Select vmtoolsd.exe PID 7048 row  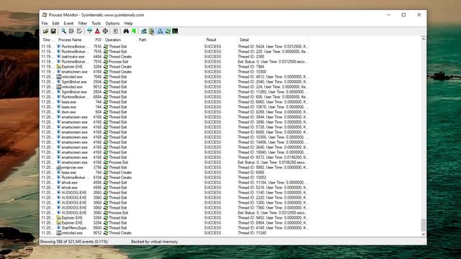174,77
